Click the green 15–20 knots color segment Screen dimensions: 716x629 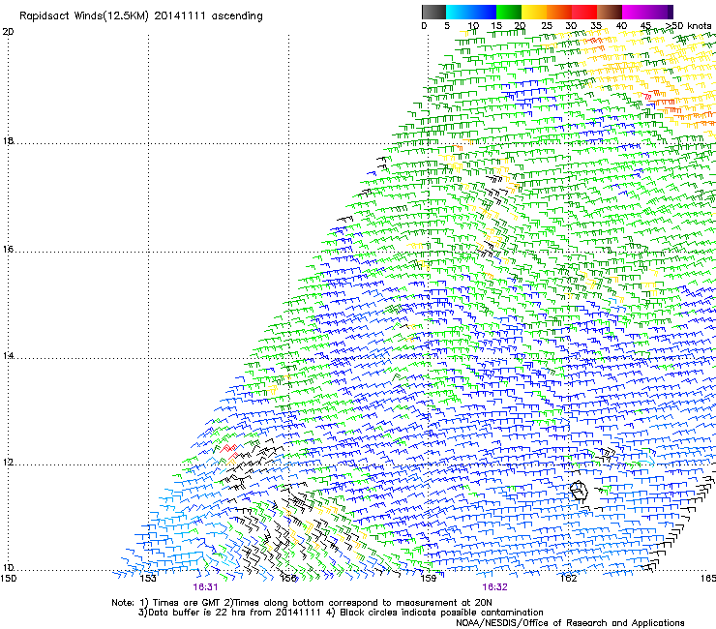[x=509, y=12]
